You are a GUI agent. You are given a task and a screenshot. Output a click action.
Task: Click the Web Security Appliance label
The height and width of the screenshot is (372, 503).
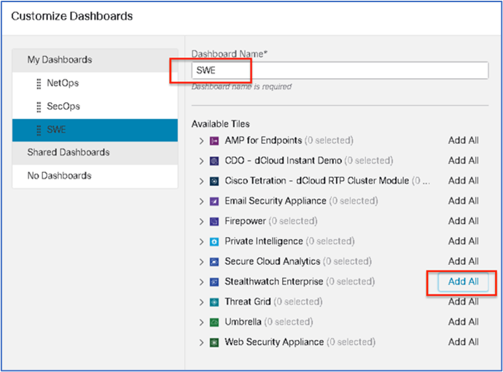click(x=274, y=342)
